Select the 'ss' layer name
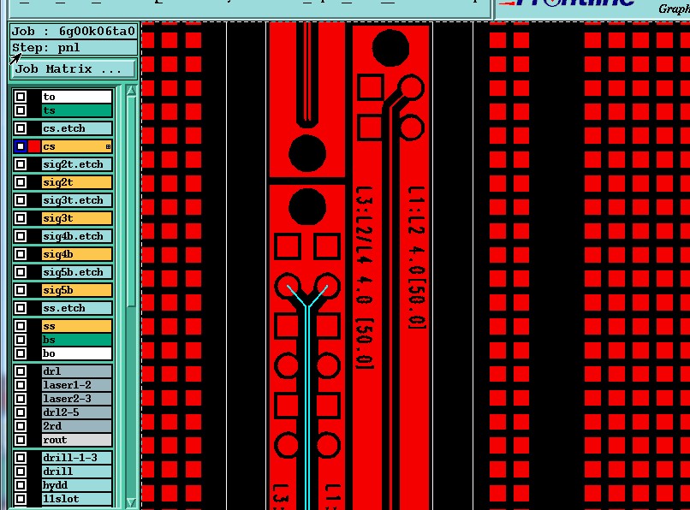690x510 pixels. (76, 326)
